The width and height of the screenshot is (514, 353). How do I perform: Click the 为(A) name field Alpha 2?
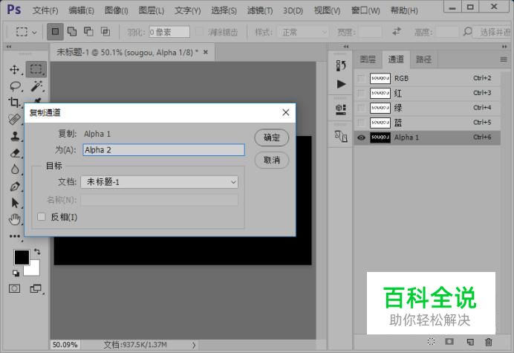click(163, 150)
